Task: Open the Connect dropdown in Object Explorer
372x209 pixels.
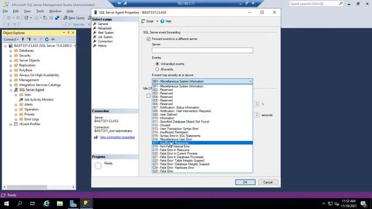Action: pyautogui.click(x=11, y=39)
